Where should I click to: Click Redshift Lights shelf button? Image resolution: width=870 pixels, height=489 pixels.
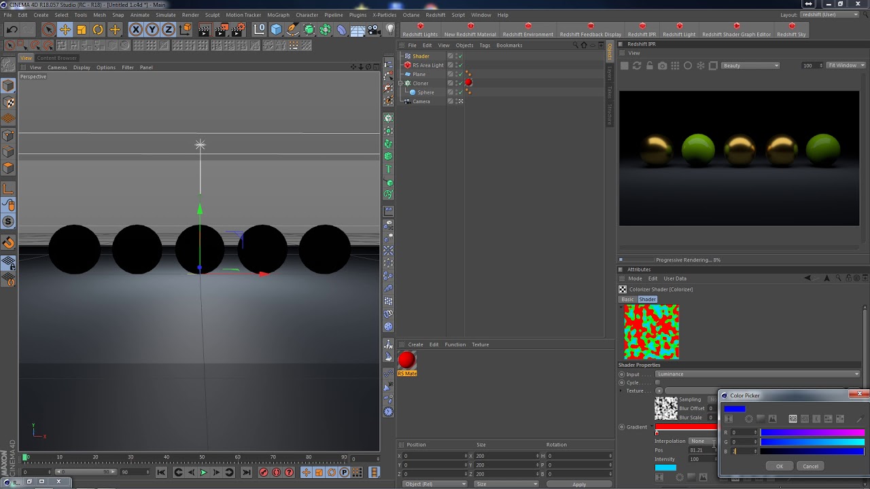pyautogui.click(x=420, y=31)
